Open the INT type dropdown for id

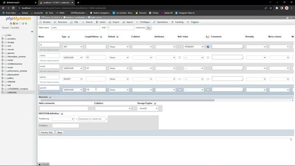point(73,47)
